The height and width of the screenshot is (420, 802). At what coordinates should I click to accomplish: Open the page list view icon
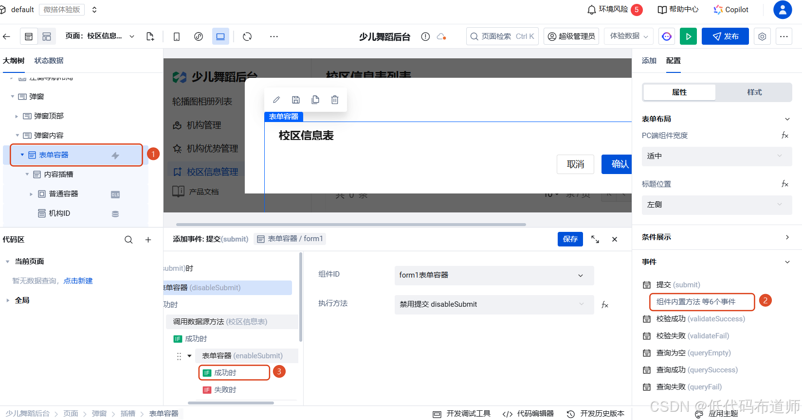[29, 36]
